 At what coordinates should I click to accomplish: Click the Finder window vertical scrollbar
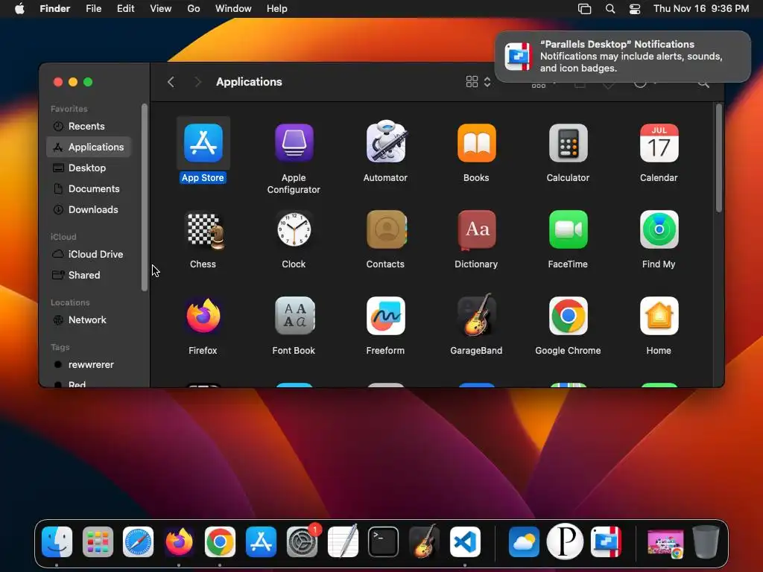coord(719,158)
